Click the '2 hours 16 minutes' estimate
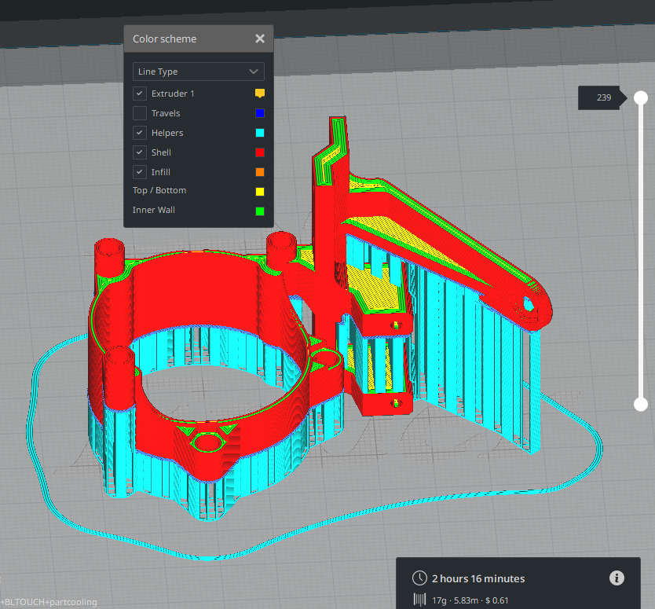This screenshot has width=655, height=609. [478, 578]
